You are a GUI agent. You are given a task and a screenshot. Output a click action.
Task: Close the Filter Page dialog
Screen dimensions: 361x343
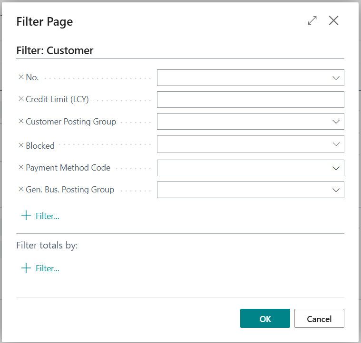tap(333, 20)
